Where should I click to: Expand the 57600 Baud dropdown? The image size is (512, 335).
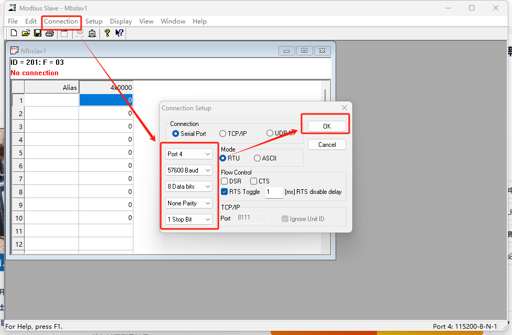point(189,170)
